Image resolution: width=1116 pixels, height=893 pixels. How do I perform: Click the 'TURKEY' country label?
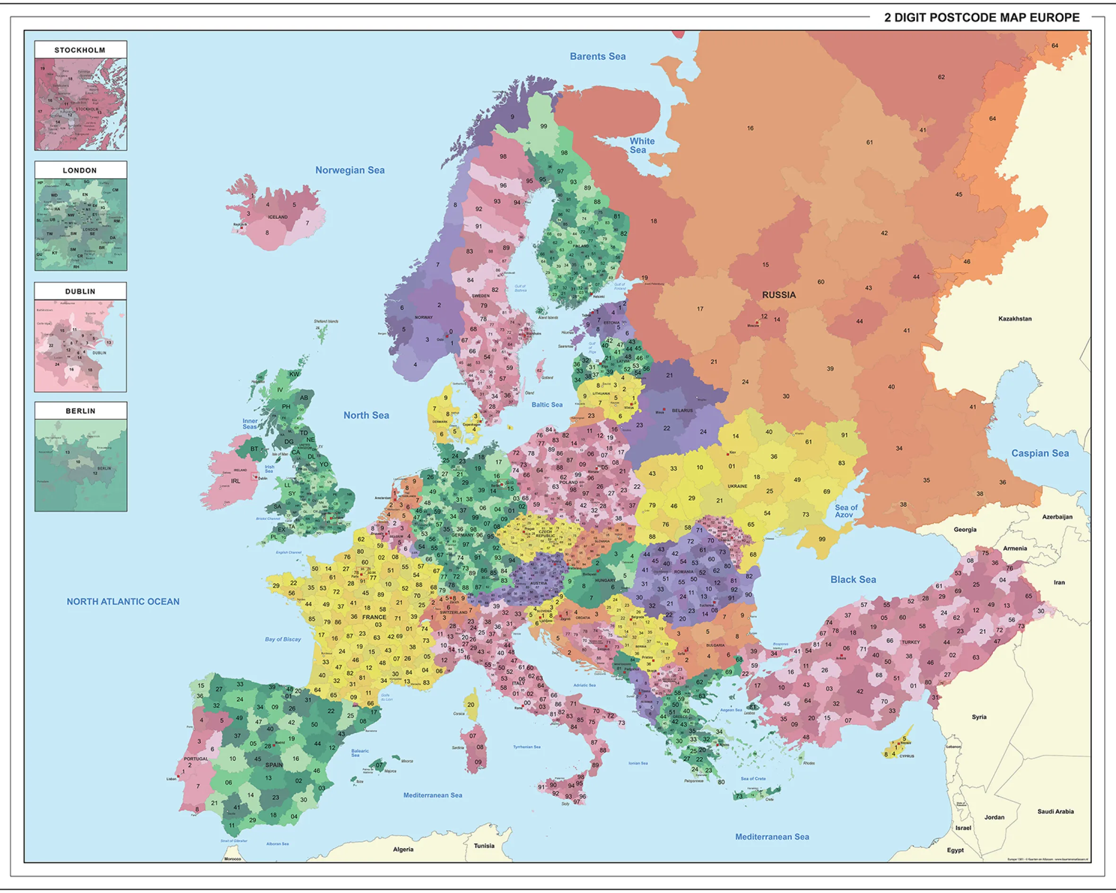point(911,642)
